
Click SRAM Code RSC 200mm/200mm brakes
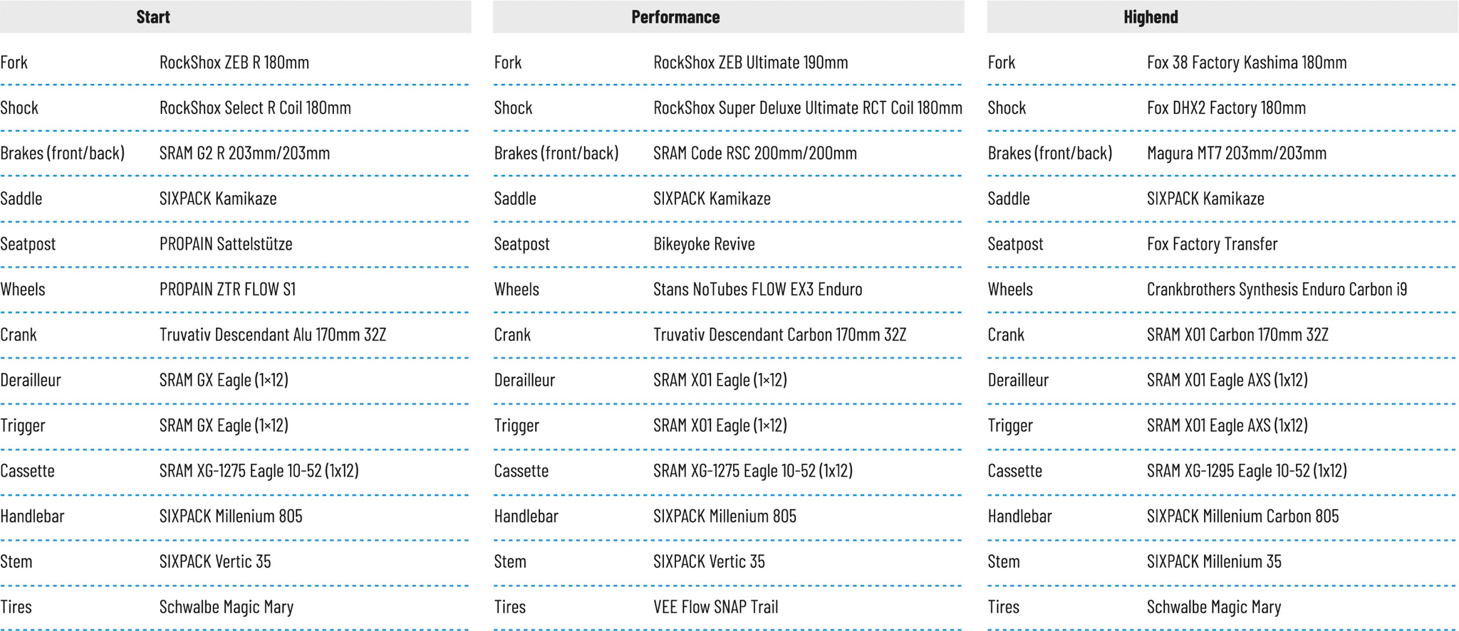coord(754,153)
